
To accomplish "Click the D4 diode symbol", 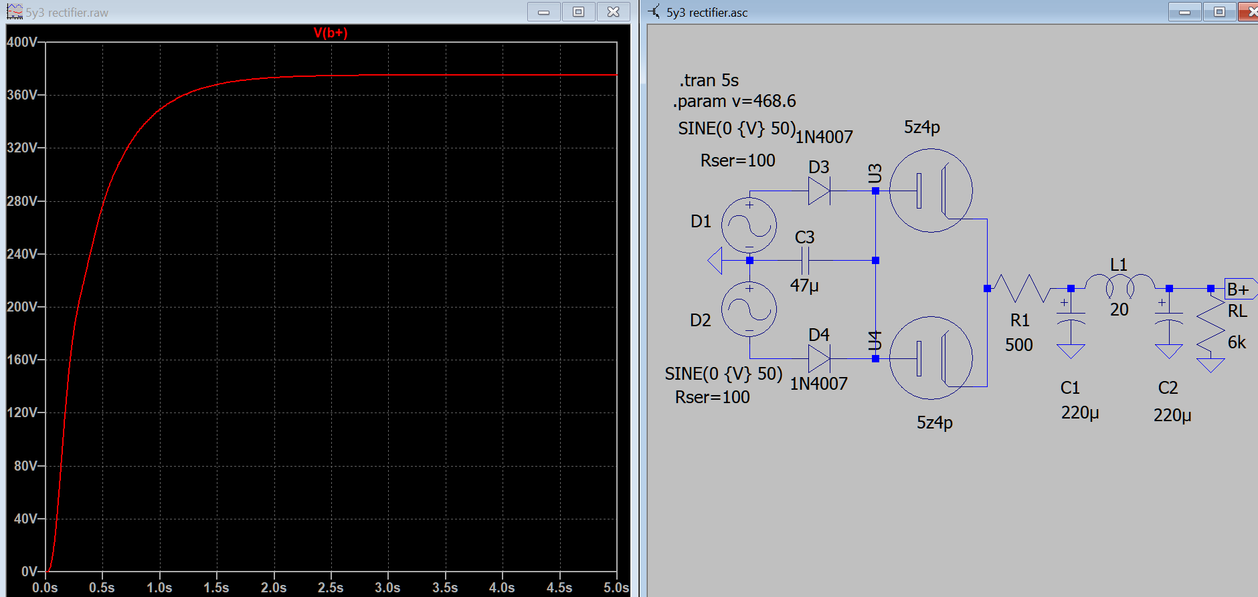I will coord(819,359).
